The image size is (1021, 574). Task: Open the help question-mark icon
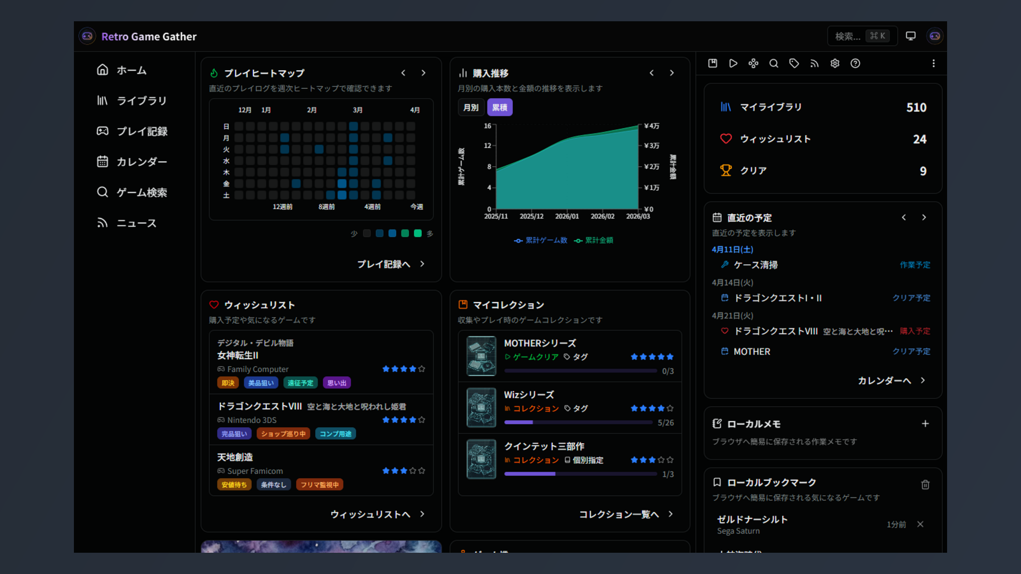tap(855, 63)
